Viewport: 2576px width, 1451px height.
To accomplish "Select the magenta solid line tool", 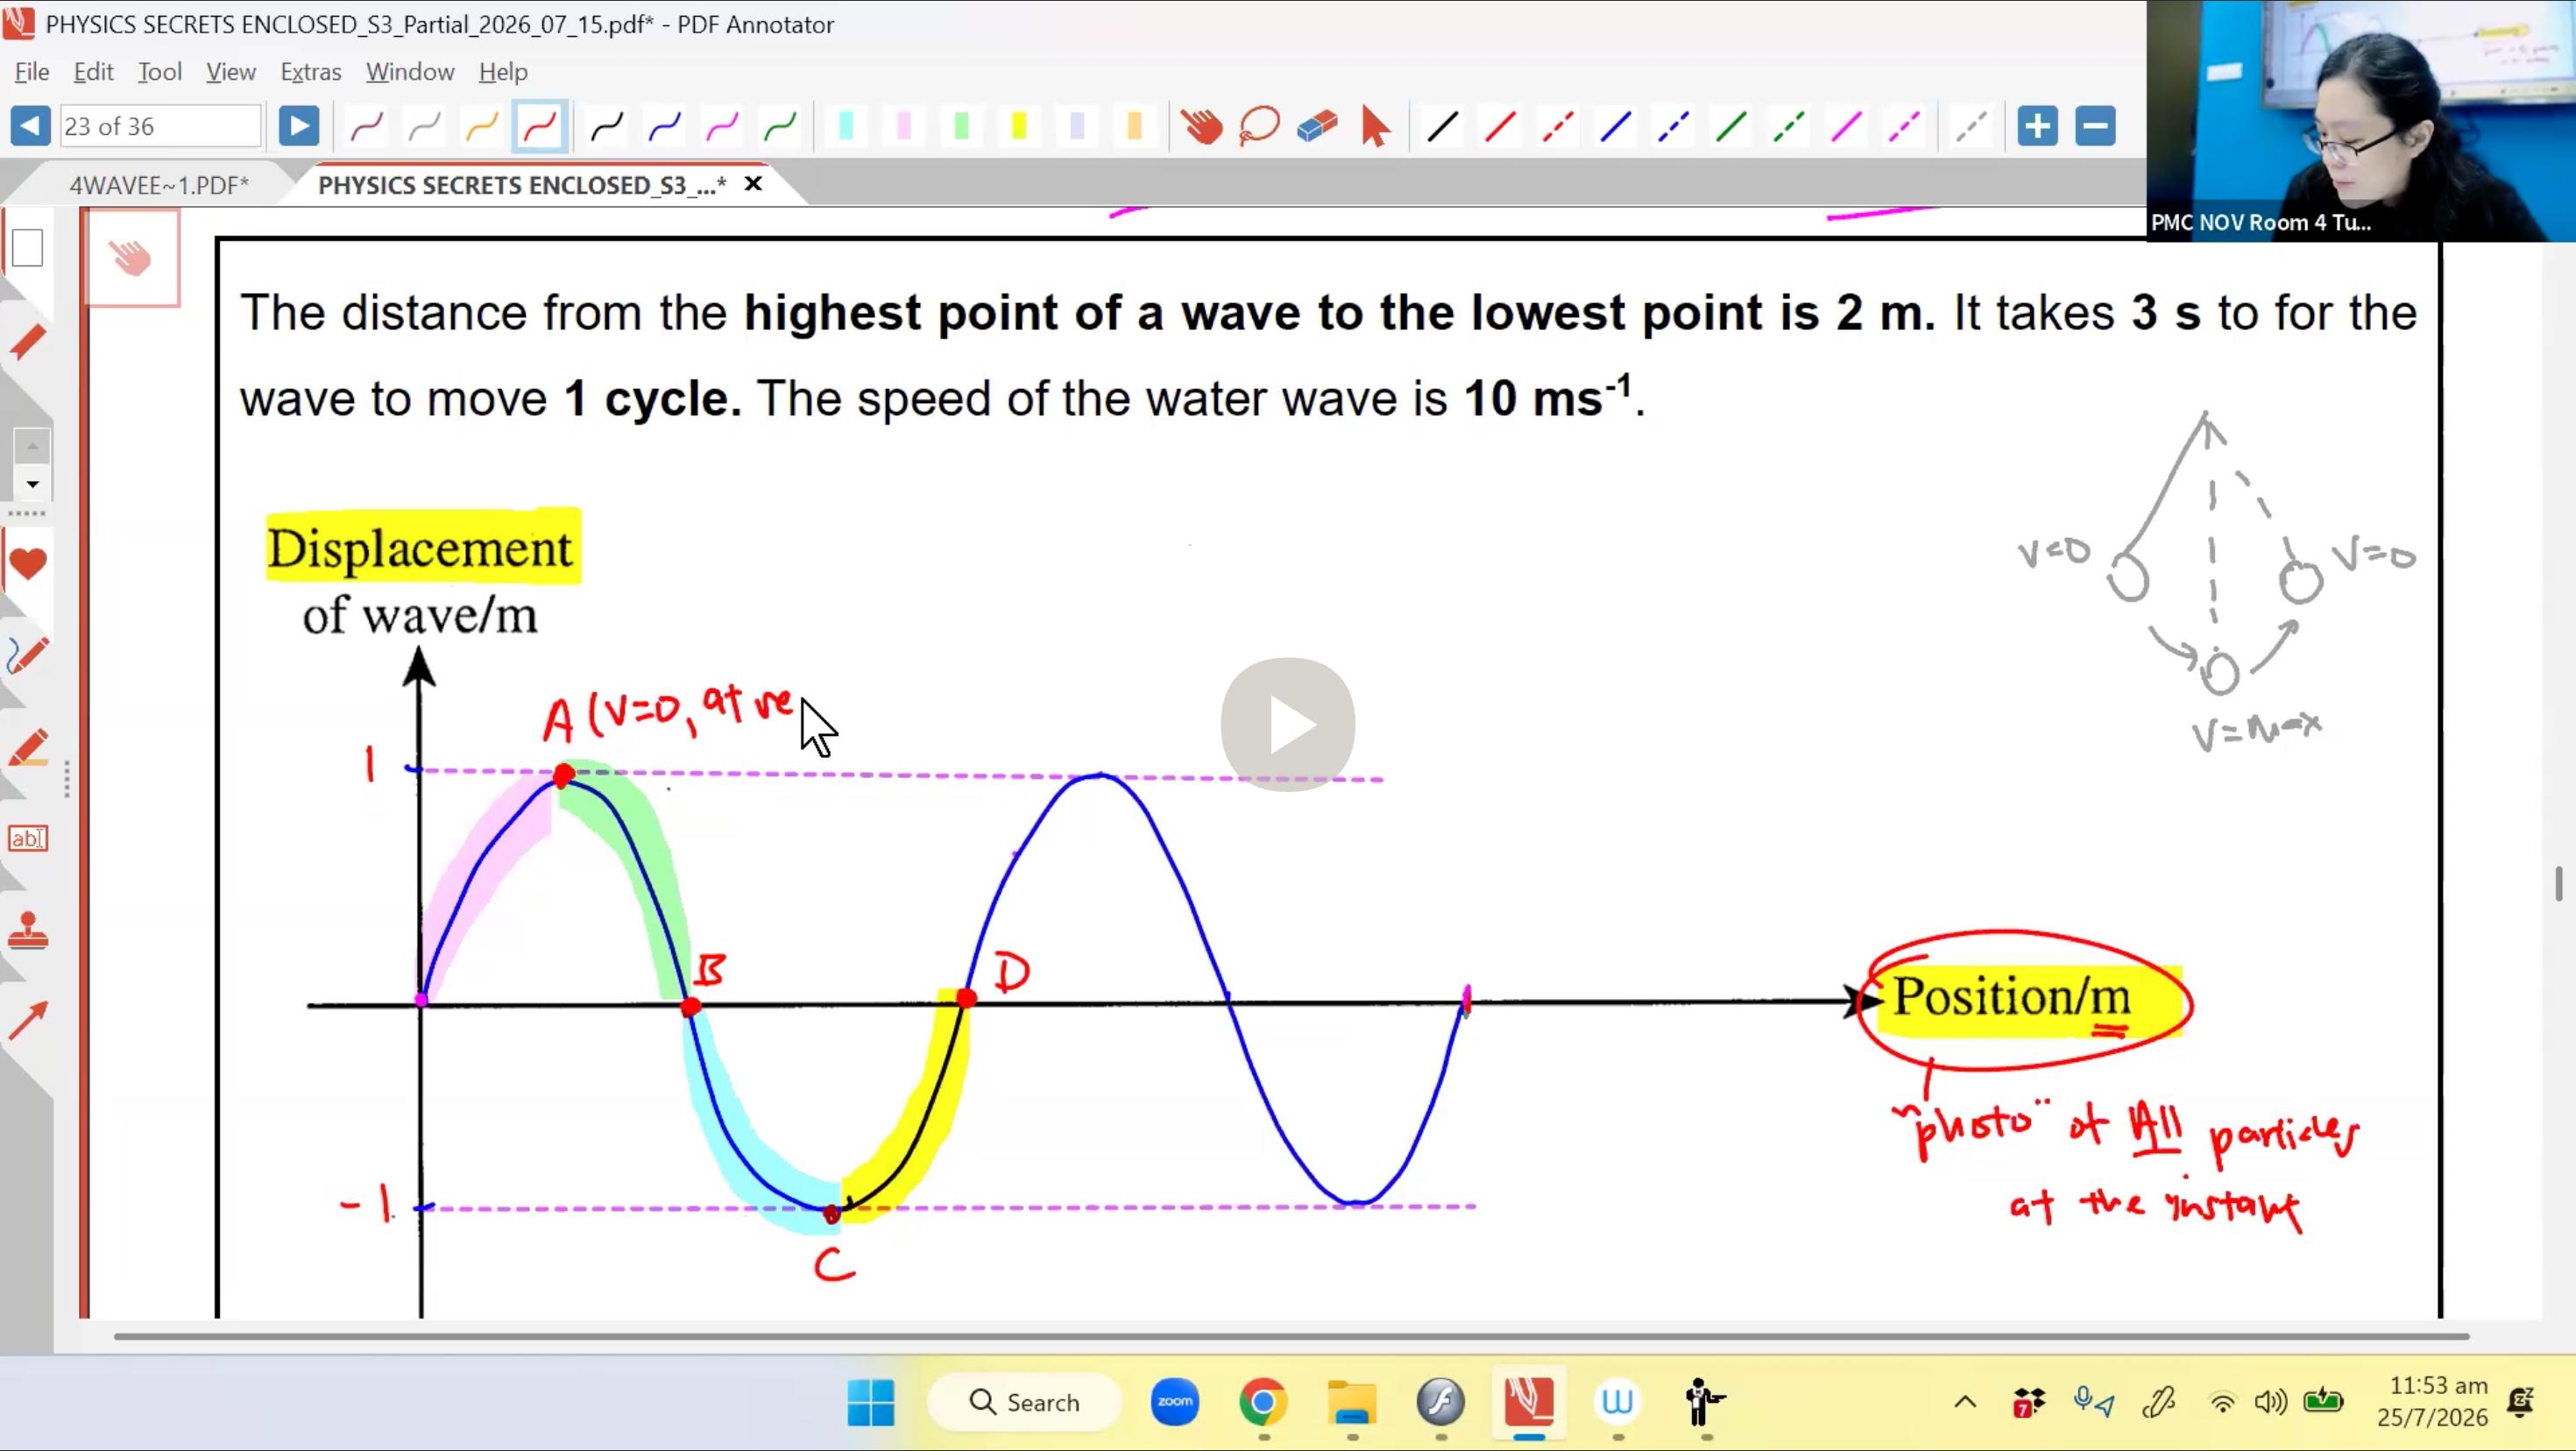I will click(x=1847, y=127).
